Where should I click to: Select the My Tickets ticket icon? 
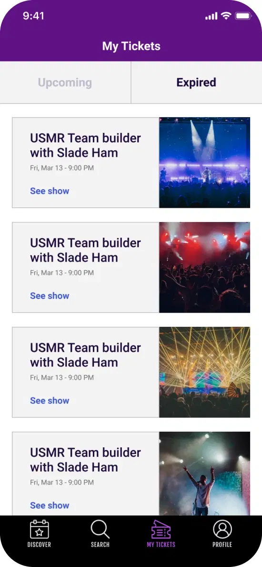coord(161,529)
